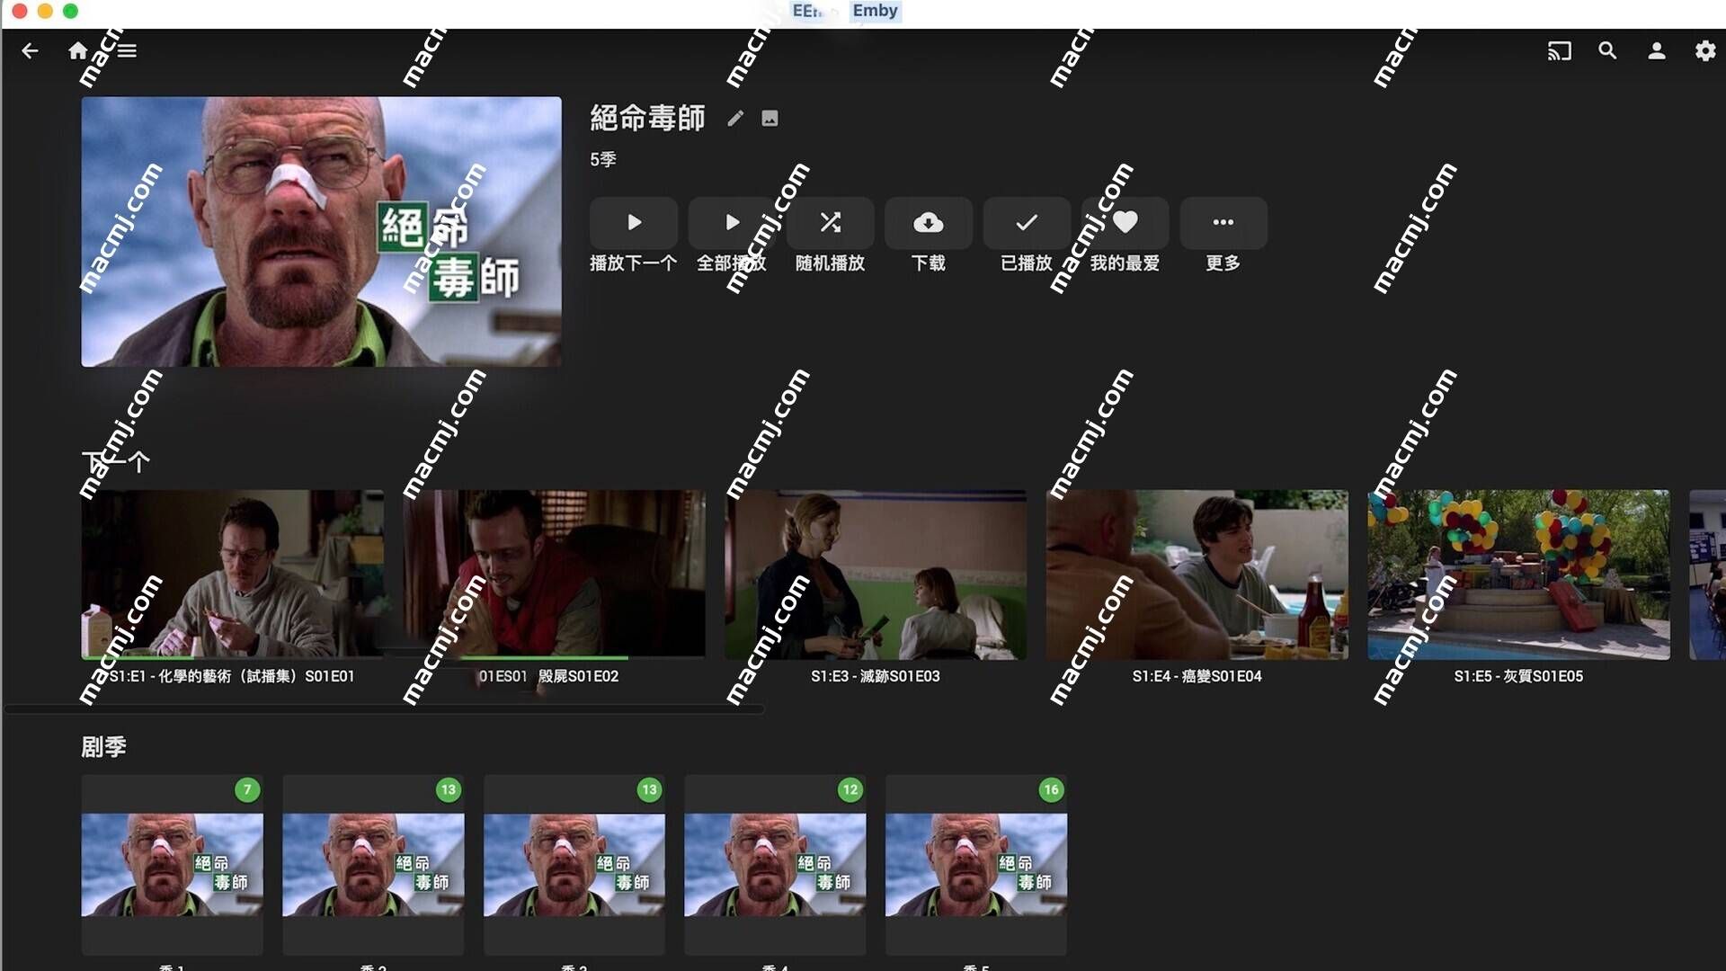Click the S1:E1 化學的藝術 title text
The image size is (1726, 971).
pyautogui.click(x=232, y=676)
